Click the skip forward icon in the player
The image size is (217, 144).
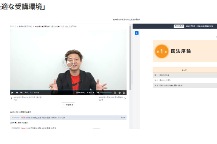coord(21,93)
